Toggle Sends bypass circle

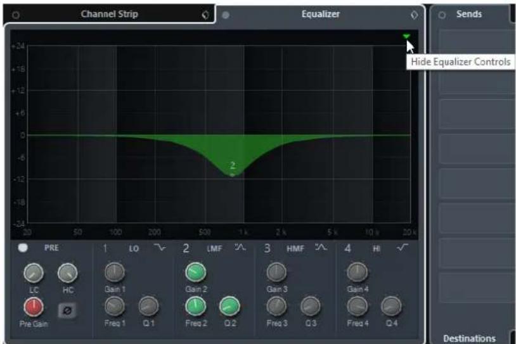click(x=442, y=15)
